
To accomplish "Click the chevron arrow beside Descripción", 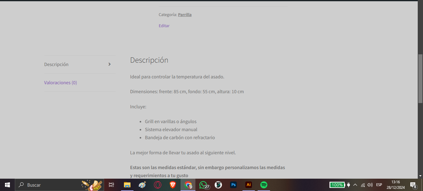I will [109, 64].
